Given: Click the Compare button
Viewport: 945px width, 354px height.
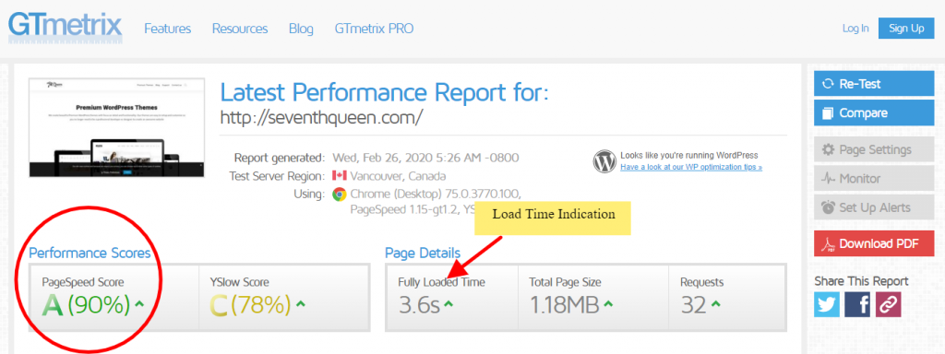Looking at the screenshot, I should point(874,113).
